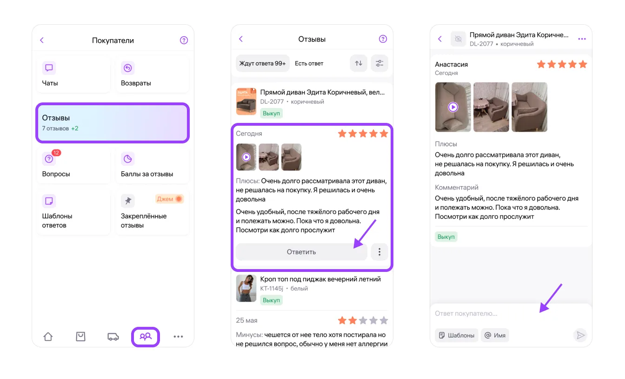Click the Ответ покупателю input field
The height and width of the screenshot is (379, 625).
502,313
